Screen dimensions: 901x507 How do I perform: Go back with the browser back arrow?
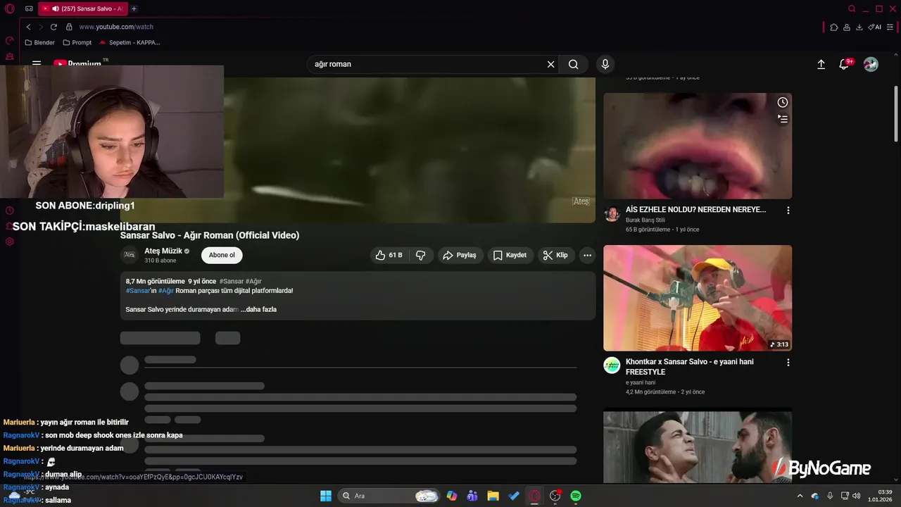coord(28,27)
